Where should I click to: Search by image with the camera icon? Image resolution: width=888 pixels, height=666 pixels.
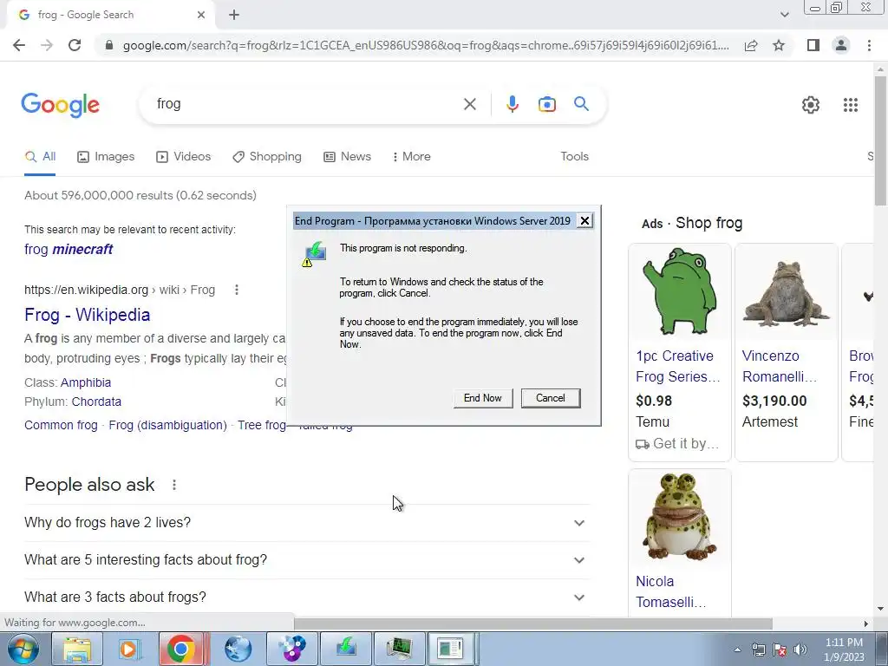(x=546, y=104)
